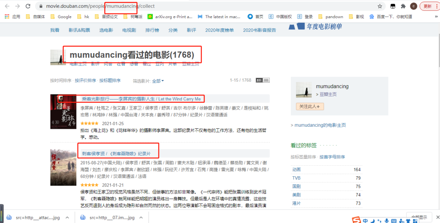Bookmark this page with the star icon
Image resolution: width=440 pixels, height=223 pixels.
coord(380,6)
